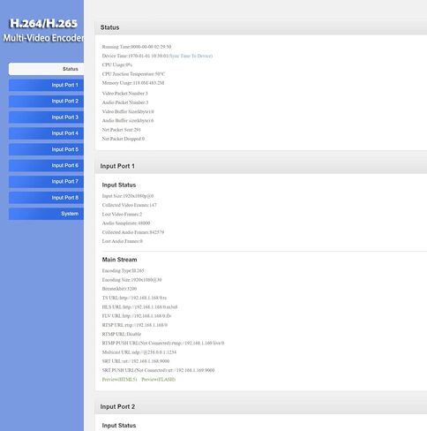This screenshot has width=427, height=431.
Task: Open the System settings page
Action: pyautogui.click(x=46, y=214)
